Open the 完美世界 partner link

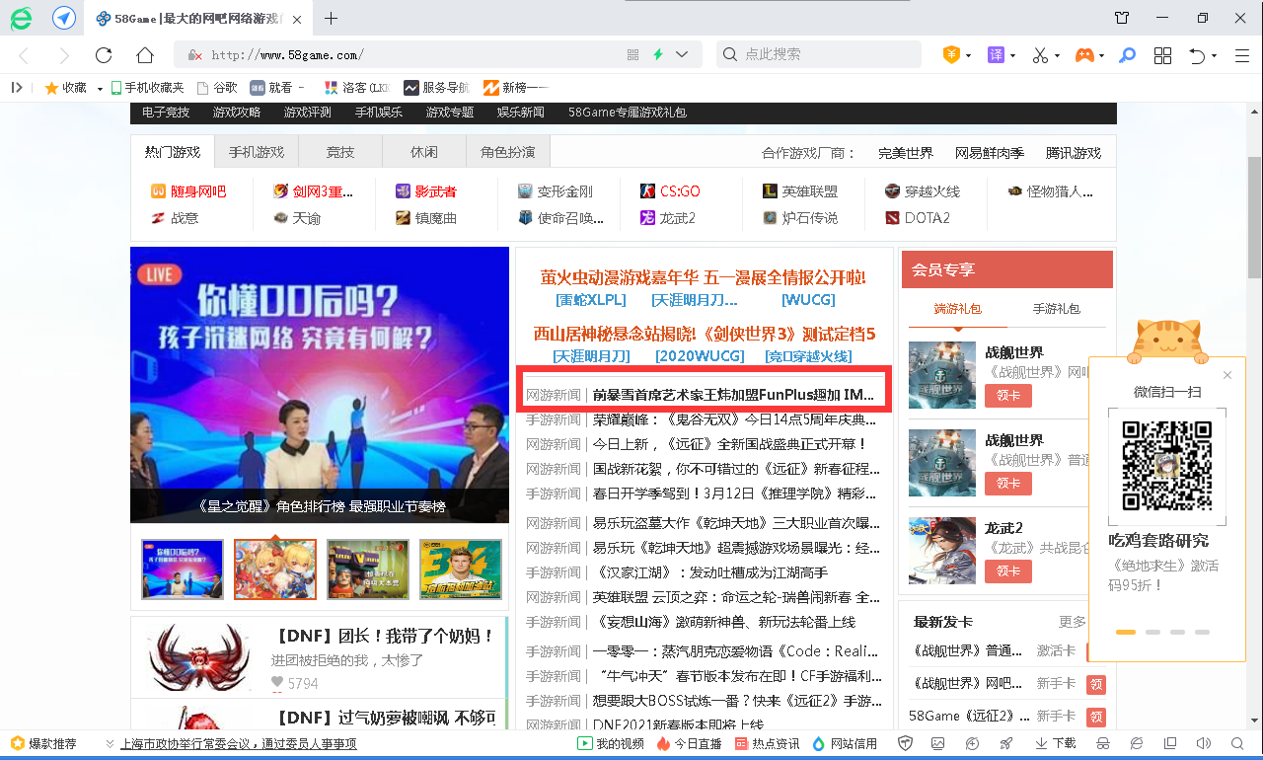coord(906,153)
